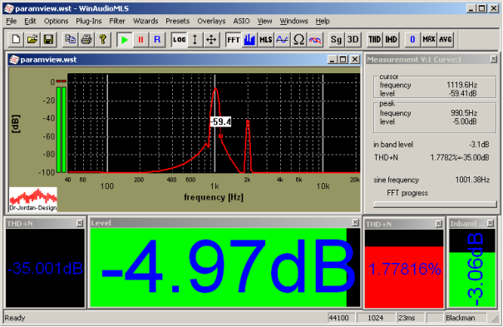The height and width of the screenshot is (327, 503).
Task: Open the Sg spectrogram view
Action: (336, 39)
